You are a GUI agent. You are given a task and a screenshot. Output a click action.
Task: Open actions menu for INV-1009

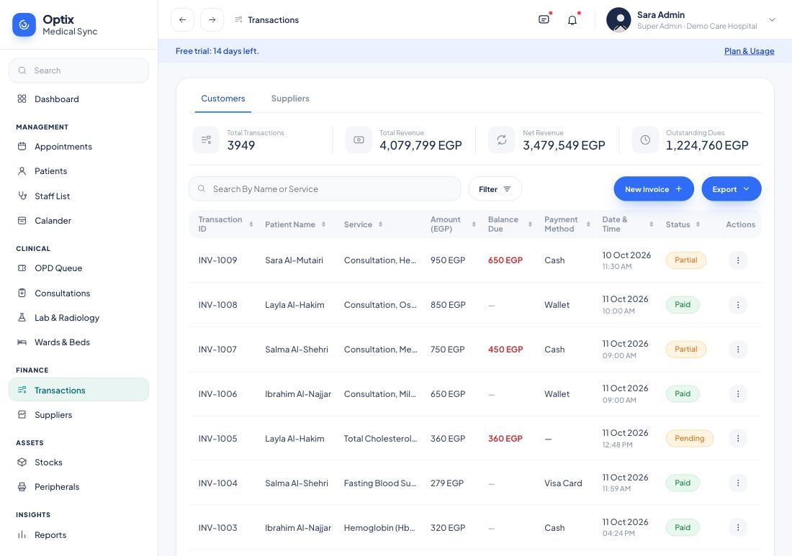click(738, 260)
